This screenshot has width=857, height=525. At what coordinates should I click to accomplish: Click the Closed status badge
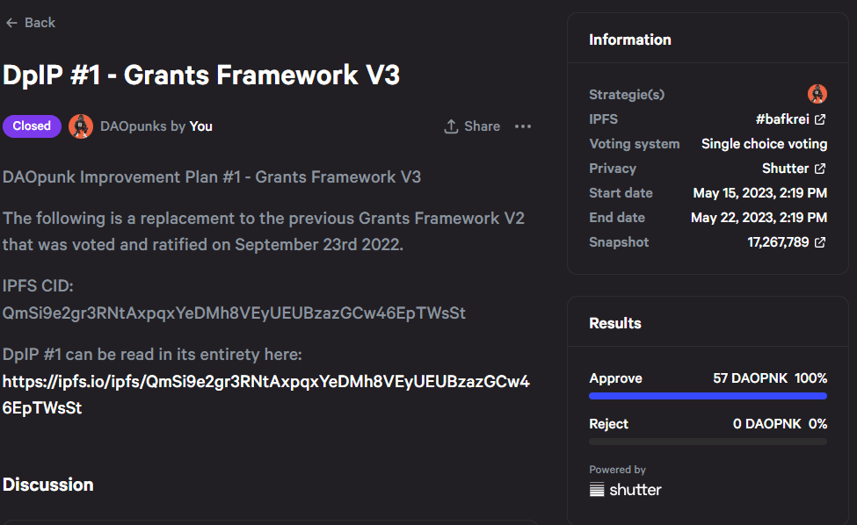[x=32, y=126]
